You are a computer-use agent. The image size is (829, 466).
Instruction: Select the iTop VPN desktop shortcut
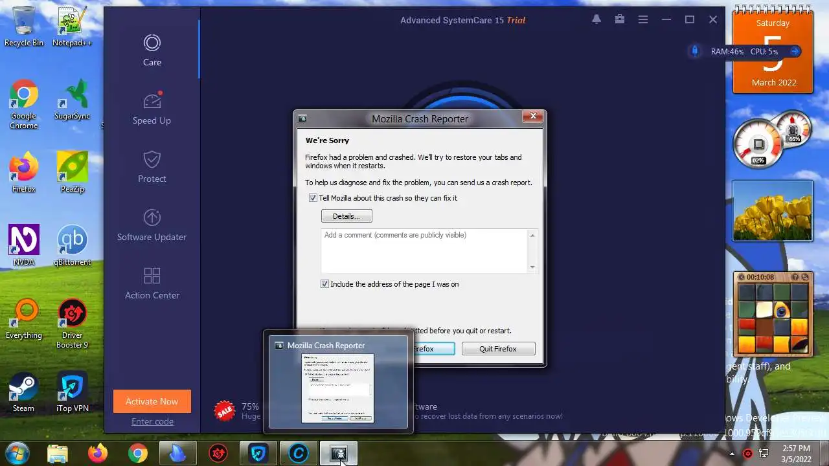pos(73,392)
